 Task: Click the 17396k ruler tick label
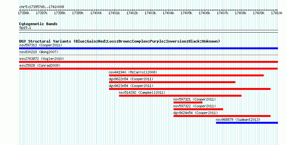pos(24,13)
